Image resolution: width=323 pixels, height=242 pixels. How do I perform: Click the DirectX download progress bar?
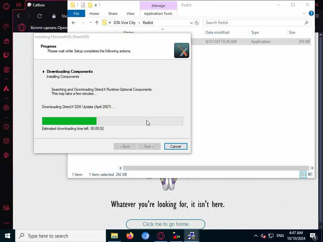coord(112,121)
